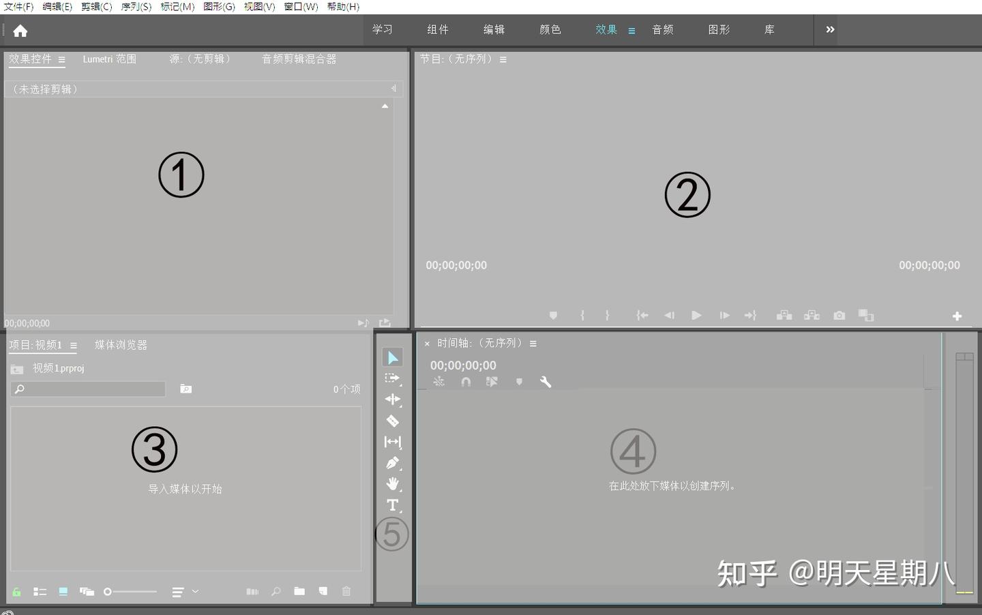The image size is (982, 615).
Task: Step forward one frame
Action: (724, 315)
